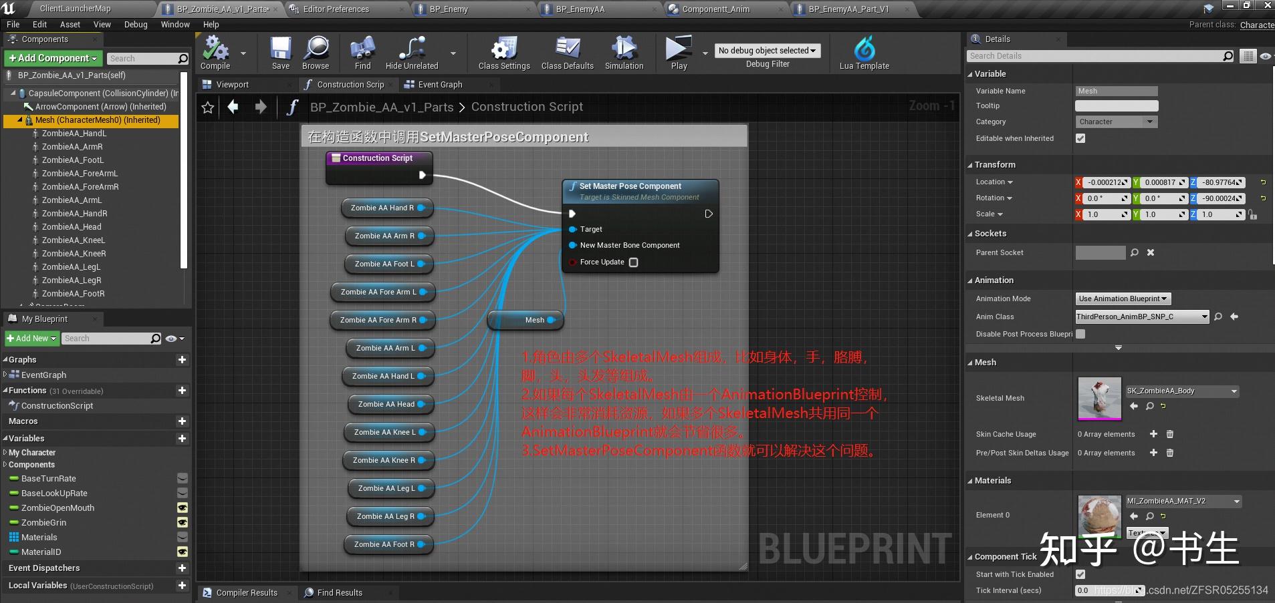The width and height of the screenshot is (1275, 603).
Task: Toggle Force Update on Set Master Pose node
Action: tap(633, 262)
